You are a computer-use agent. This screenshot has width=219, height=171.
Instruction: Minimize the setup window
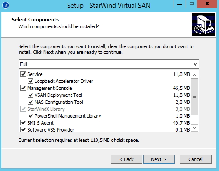(x=180, y=4)
